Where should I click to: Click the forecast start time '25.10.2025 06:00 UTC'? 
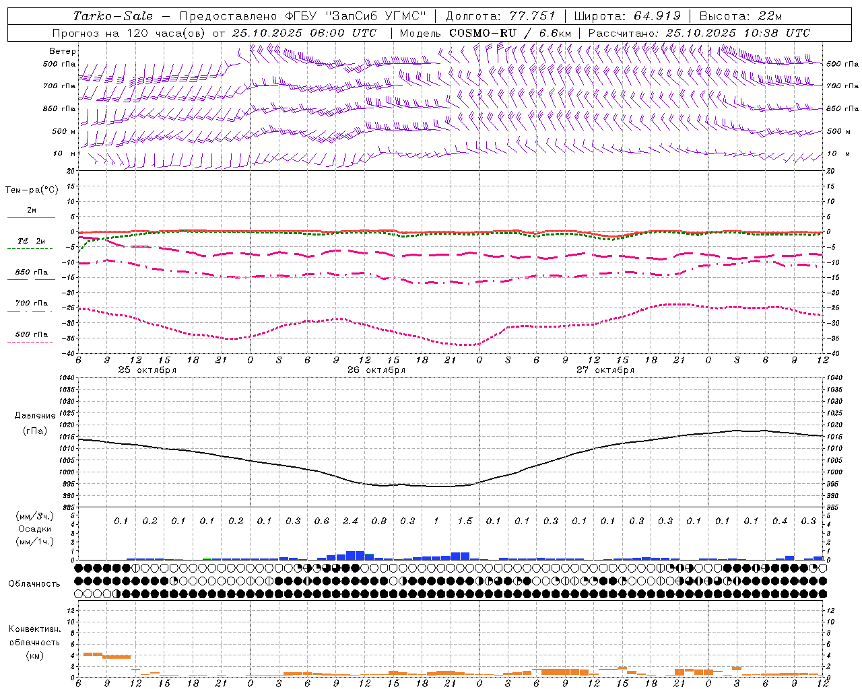point(305,33)
